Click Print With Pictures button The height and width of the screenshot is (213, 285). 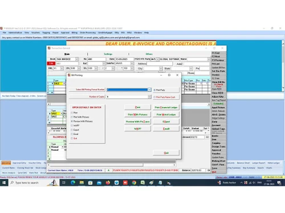[x=137, y=115]
